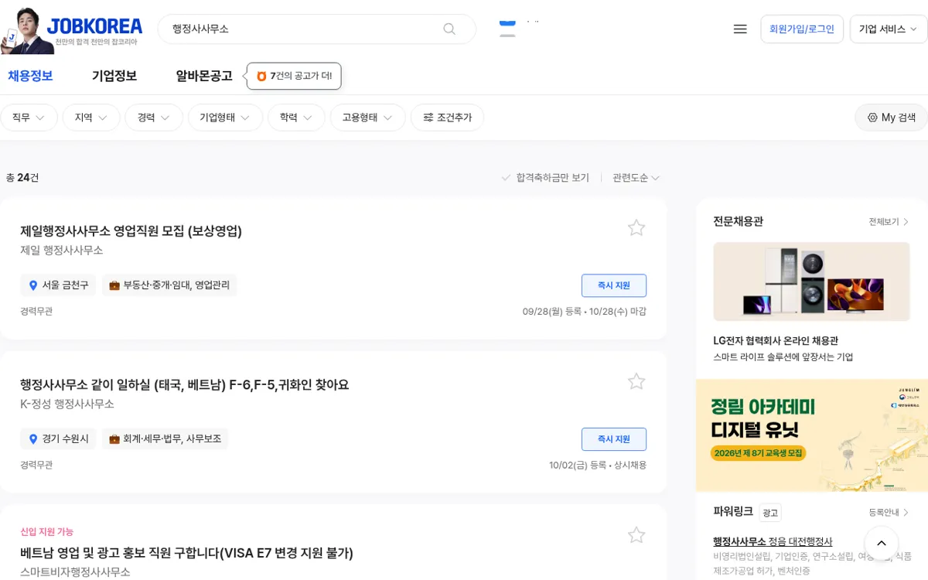The width and height of the screenshot is (928, 580).
Task: Open the 기업 서비스 dropdown
Action: 888,29
